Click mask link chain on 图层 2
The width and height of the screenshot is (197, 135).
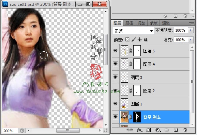pyautogui.click(x=131, y=90)
